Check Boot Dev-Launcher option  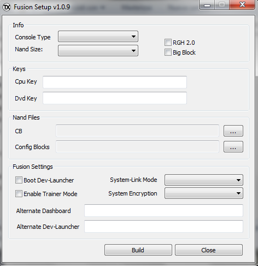[19, 180]
